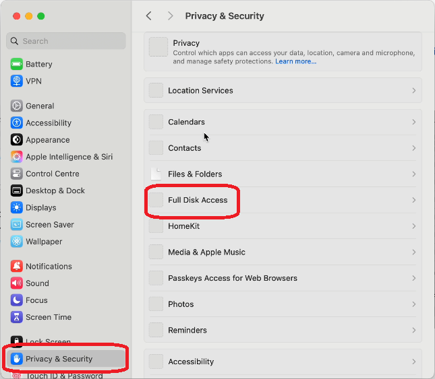
Task: Open Notifications settings pane
Action: [66, 266]
